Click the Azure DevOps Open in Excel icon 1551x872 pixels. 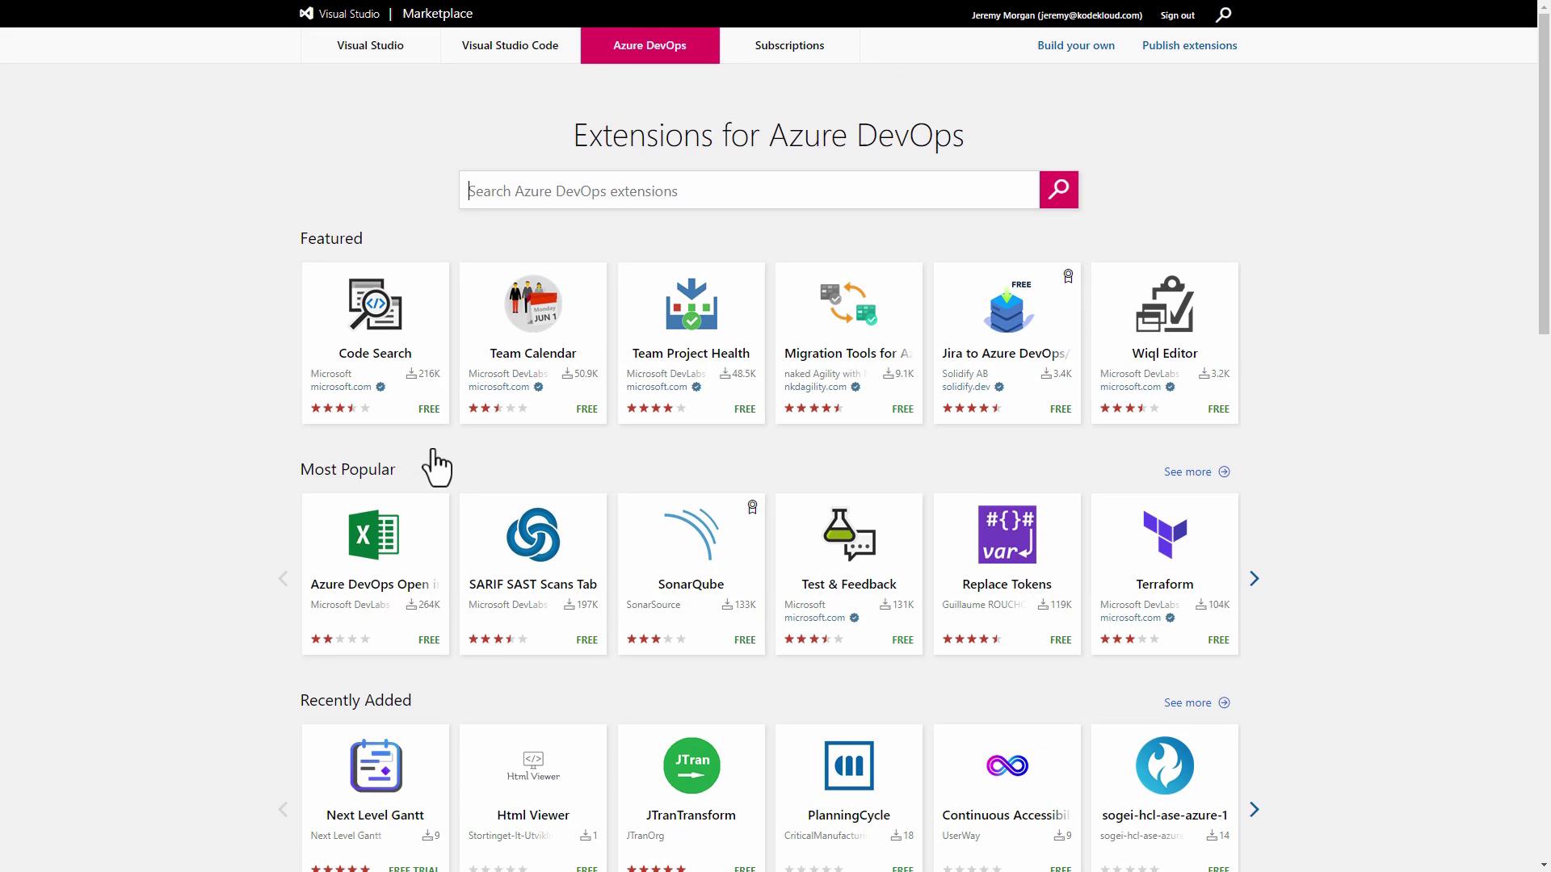coord(375,535)
